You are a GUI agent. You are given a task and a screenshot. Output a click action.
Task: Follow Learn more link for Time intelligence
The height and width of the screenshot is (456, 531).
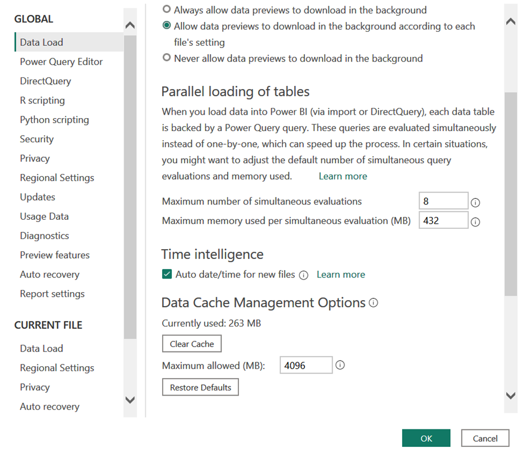(x=341, y=275)
